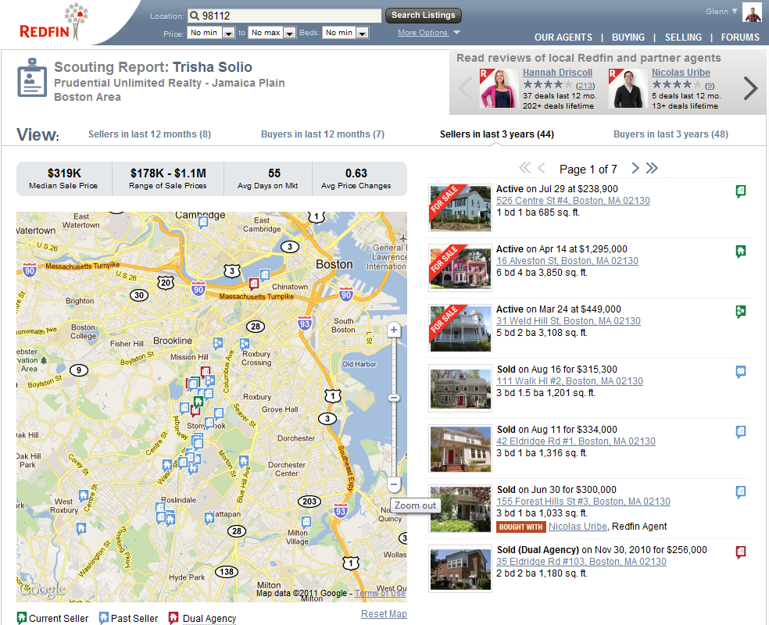Open Hannah Driscoll's 213 reviews link
Viewport: 769px width, 625px height.
(x=585, y=86)
